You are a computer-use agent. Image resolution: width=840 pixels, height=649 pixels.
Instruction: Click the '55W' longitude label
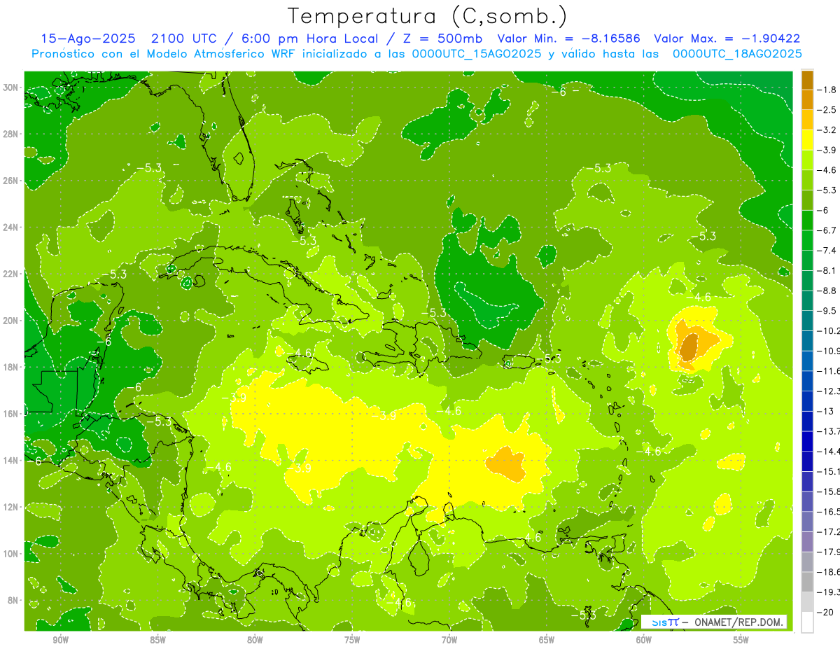tap(741, 640)
